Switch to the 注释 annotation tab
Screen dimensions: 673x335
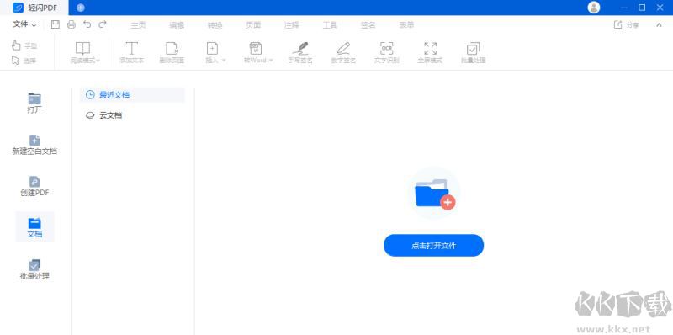[x=291, y=25]
